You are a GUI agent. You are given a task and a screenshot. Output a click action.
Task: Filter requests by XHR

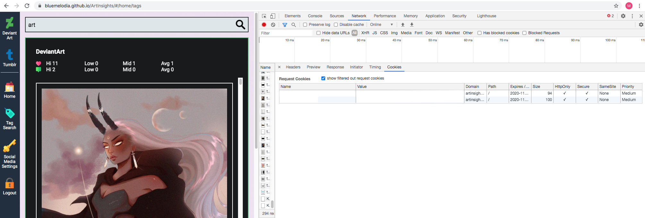[365, 33]
